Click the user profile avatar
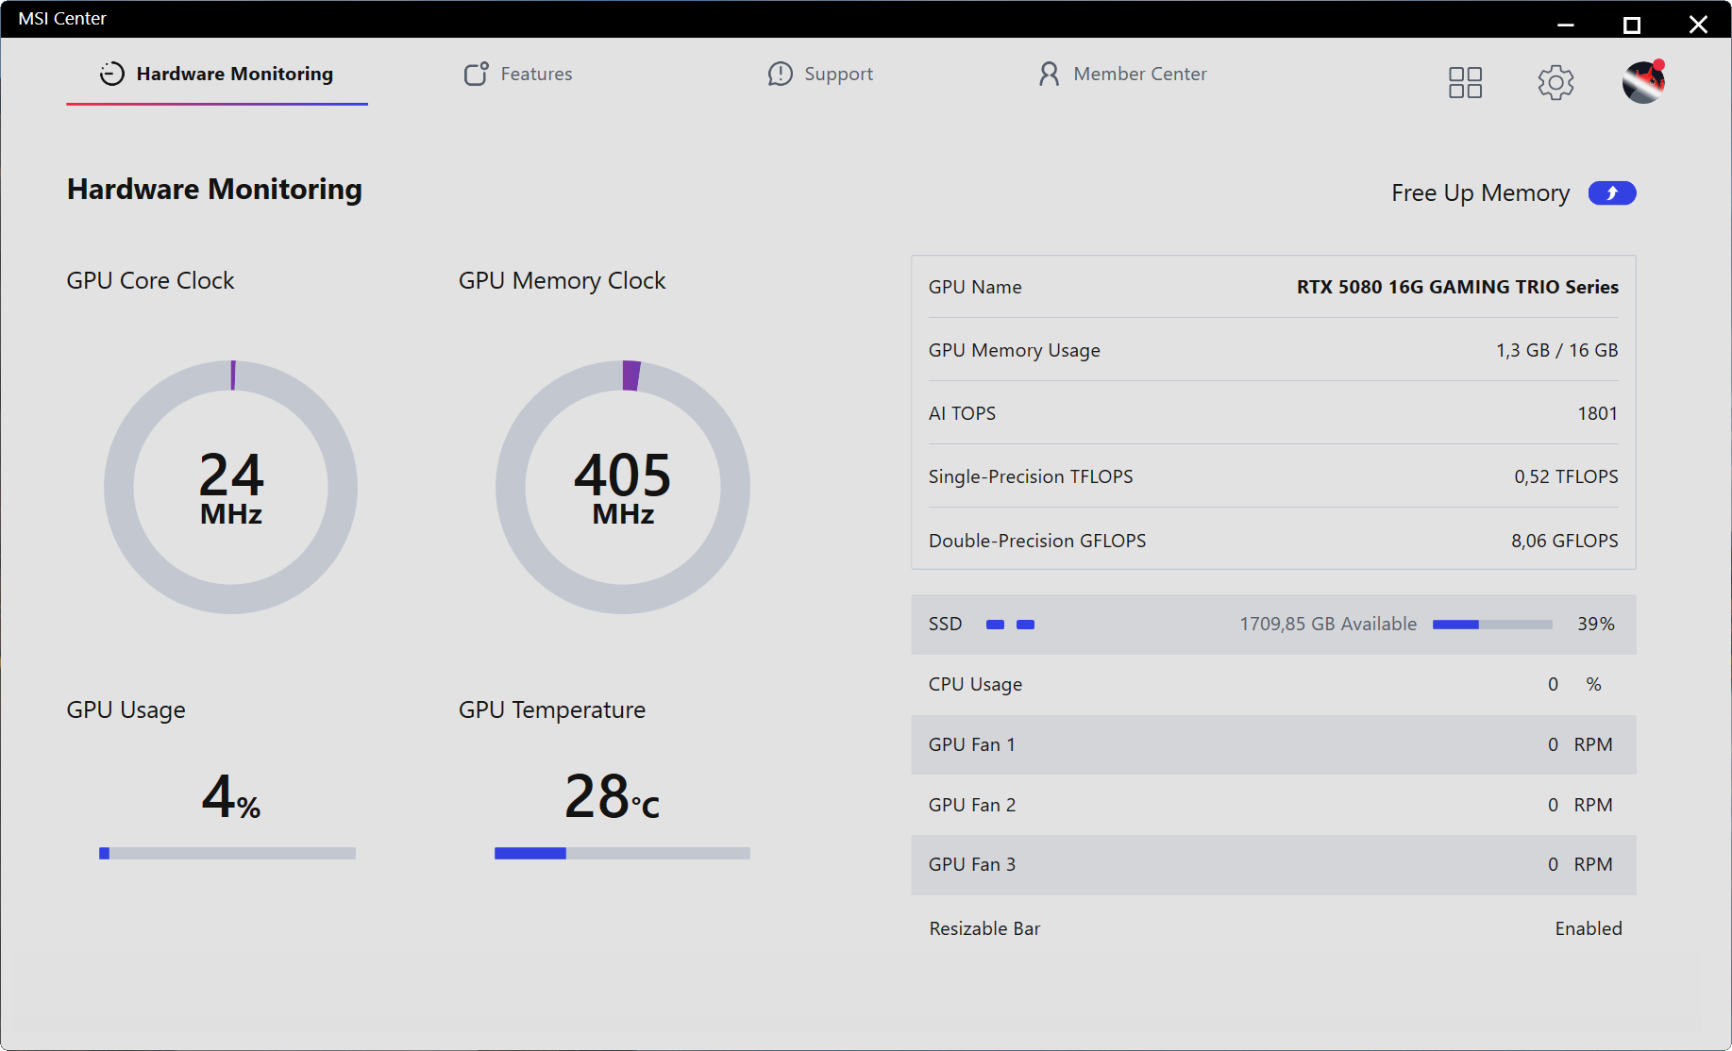1732x1051 pixels. tap(1643, 81)
